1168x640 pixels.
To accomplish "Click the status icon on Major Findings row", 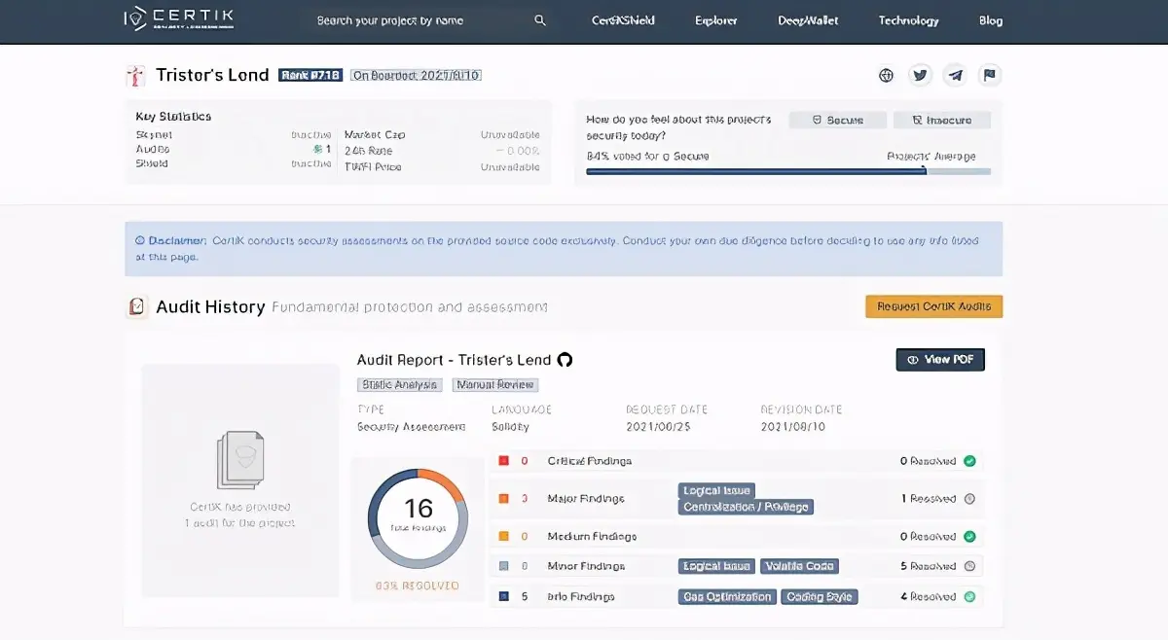I will tap(969, 499).
